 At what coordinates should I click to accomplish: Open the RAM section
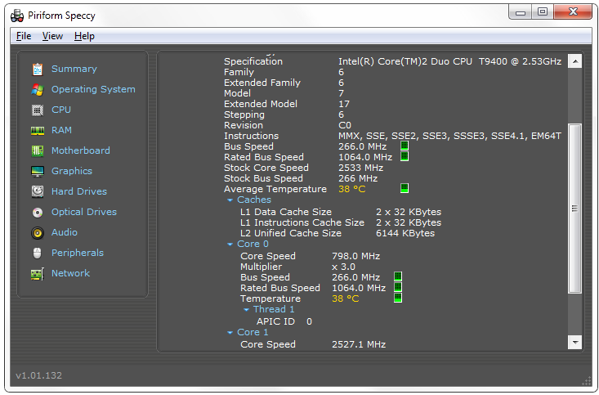click(x=61, y=130)
